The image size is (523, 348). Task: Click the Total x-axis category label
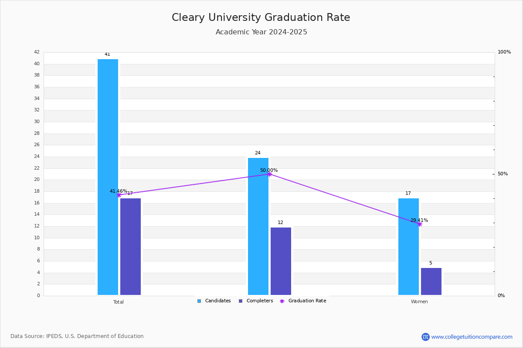tap(119, 302)
